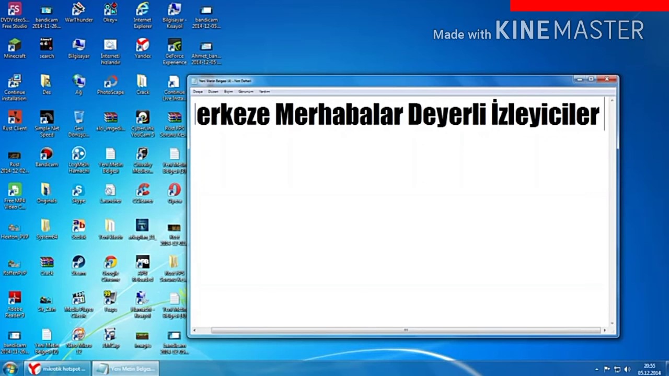
Task: Launch Steam desktop shortcut
Action: coord(78,265)
